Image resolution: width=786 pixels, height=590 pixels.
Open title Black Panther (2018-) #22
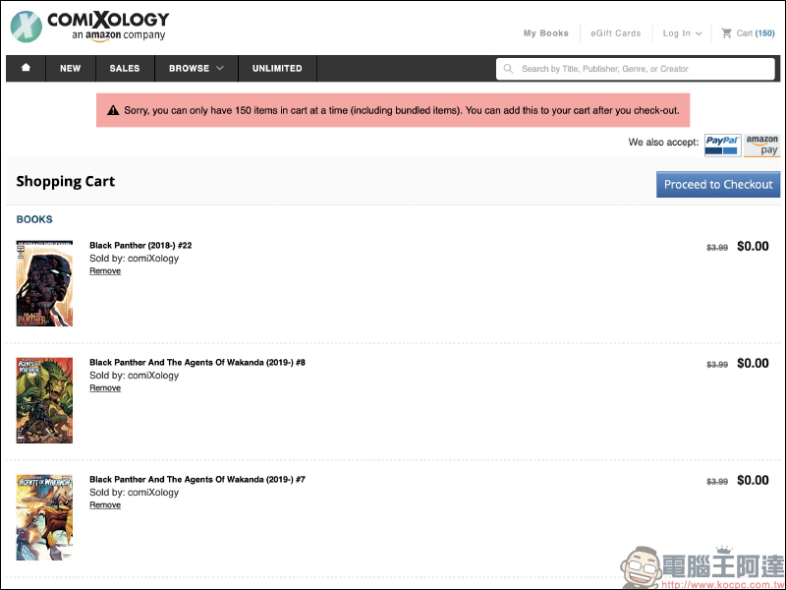point(140,245)
